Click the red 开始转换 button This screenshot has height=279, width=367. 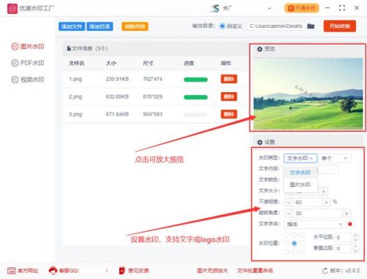[x=340, y=26]
